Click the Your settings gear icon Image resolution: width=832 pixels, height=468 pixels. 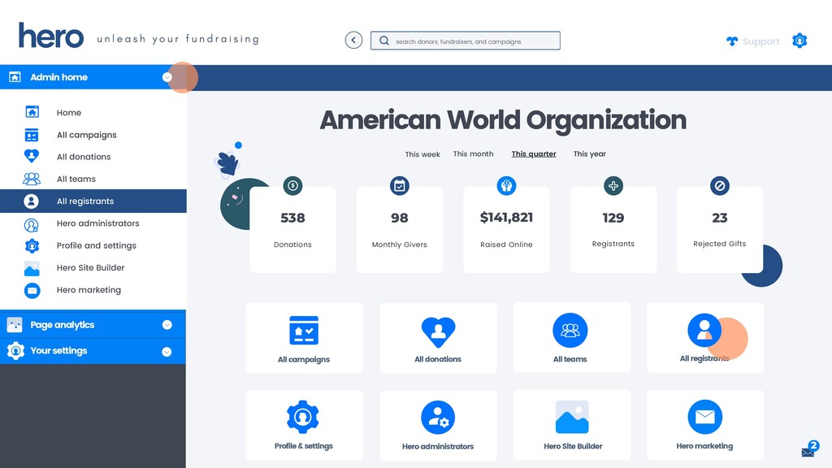(x=16, y=351)
